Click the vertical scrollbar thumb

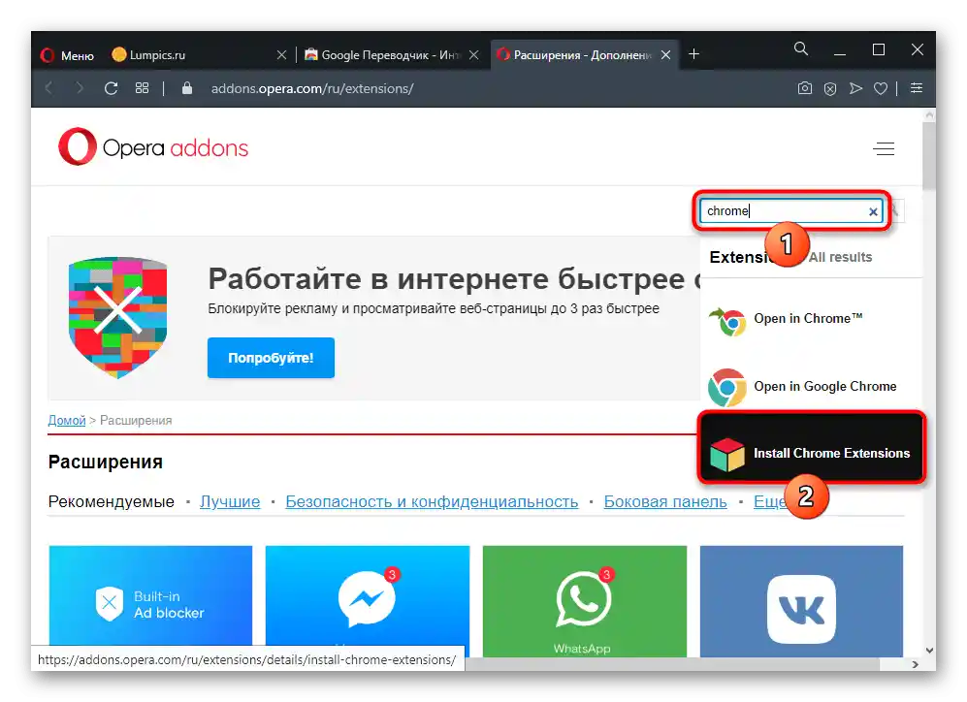[929, 155]
